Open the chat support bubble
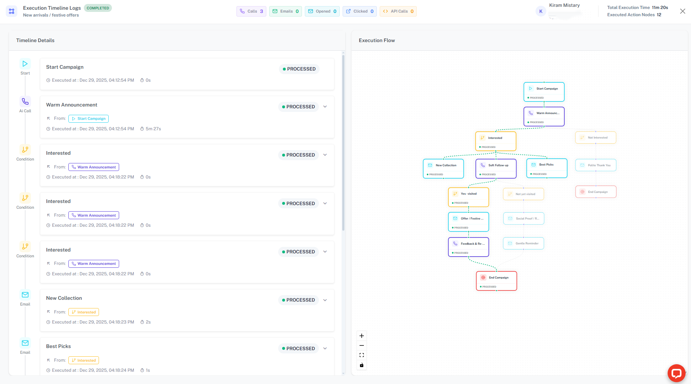 click(x=676, y=373)
